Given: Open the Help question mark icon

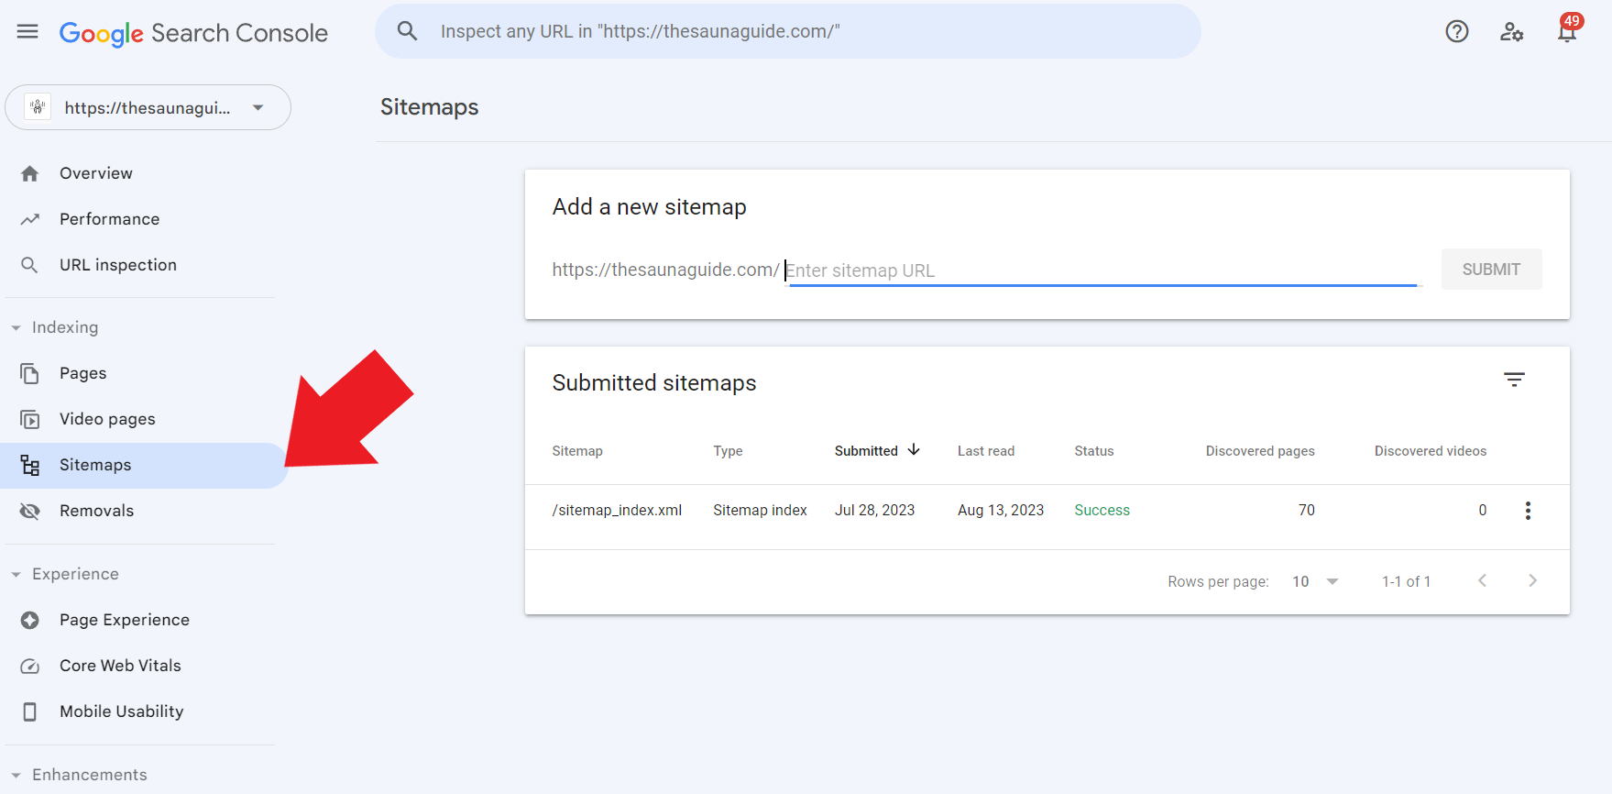Looking at the screenshot, I should [1457, 32].
